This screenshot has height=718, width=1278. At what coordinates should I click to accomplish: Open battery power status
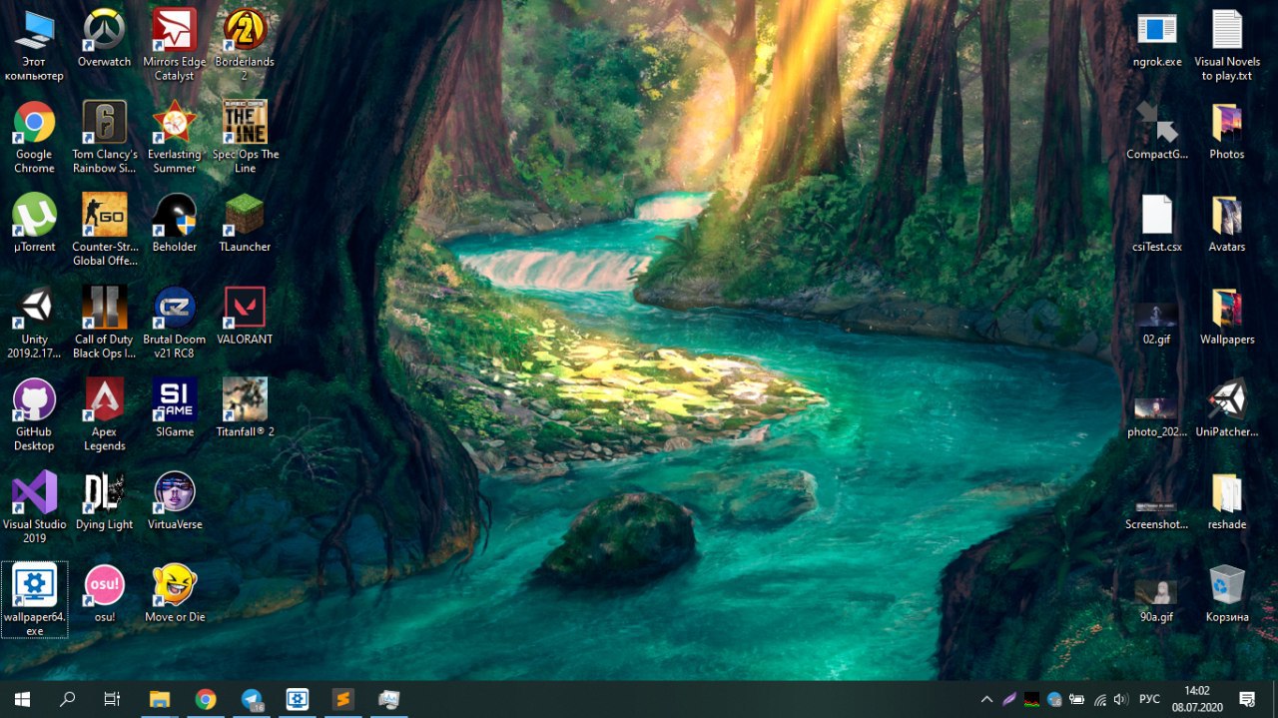coord(1077,699)
